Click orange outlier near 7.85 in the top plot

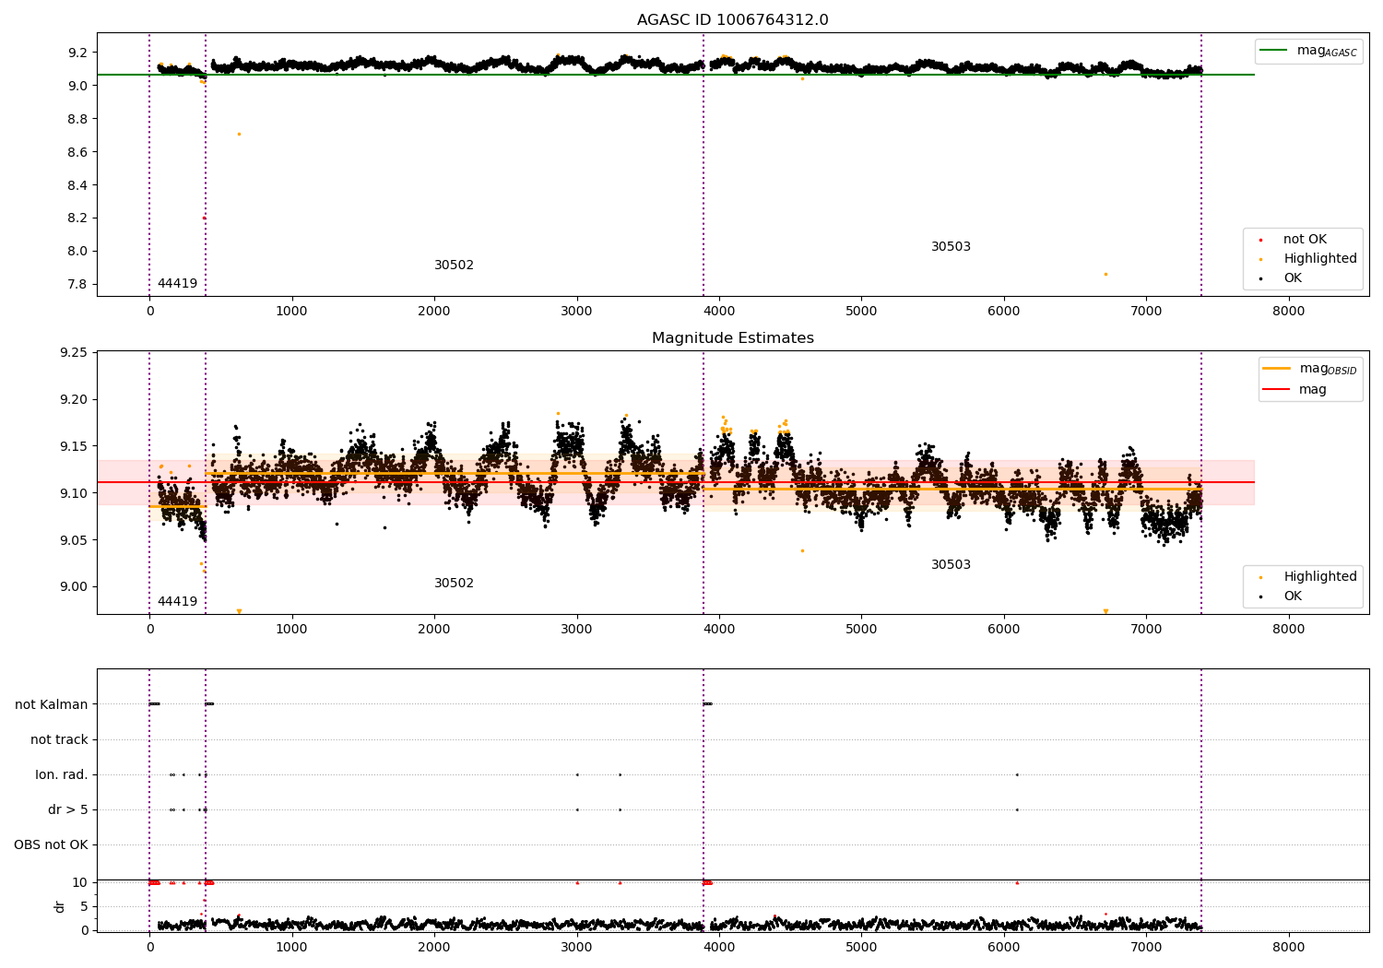[1105, 274]
